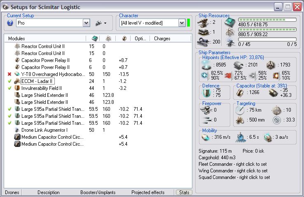Click the capacitor capacity icon 1266
Screen dimensions: 304x197
[x=240, y=92]
